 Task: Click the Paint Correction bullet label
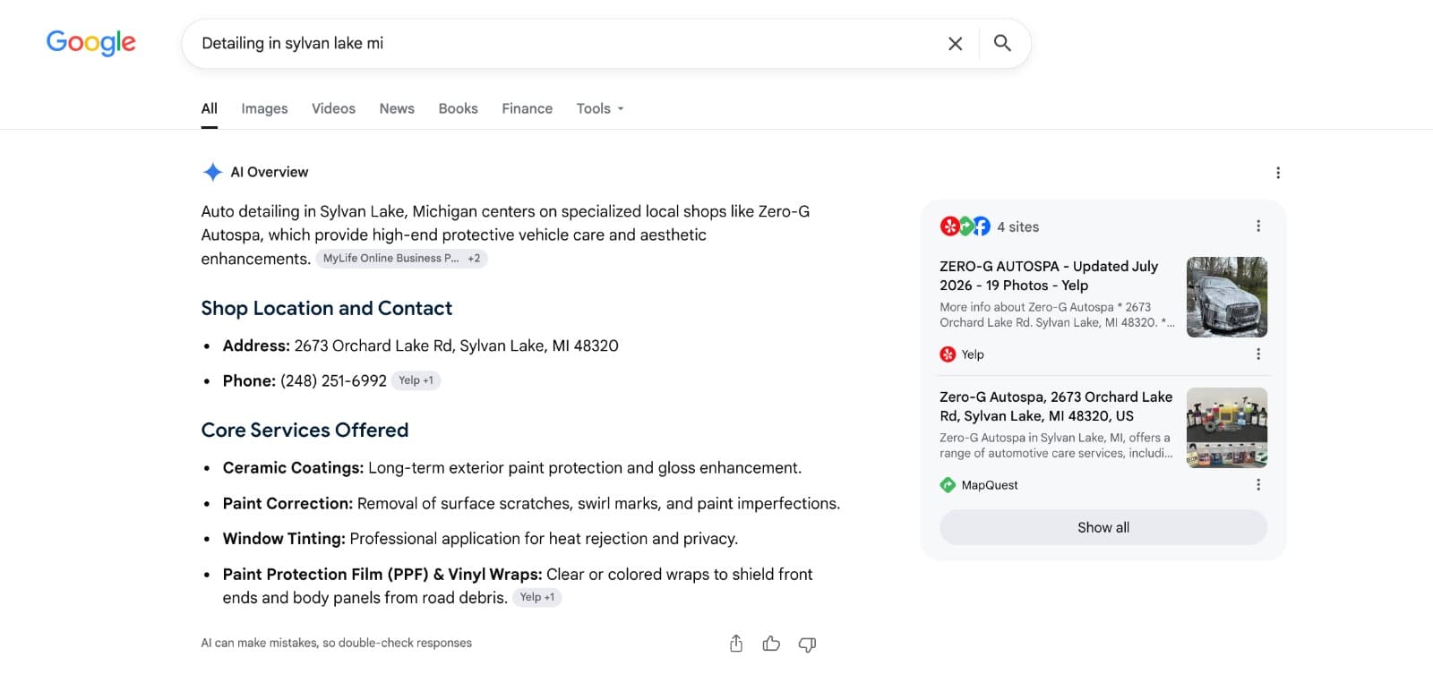click(287, 503)
